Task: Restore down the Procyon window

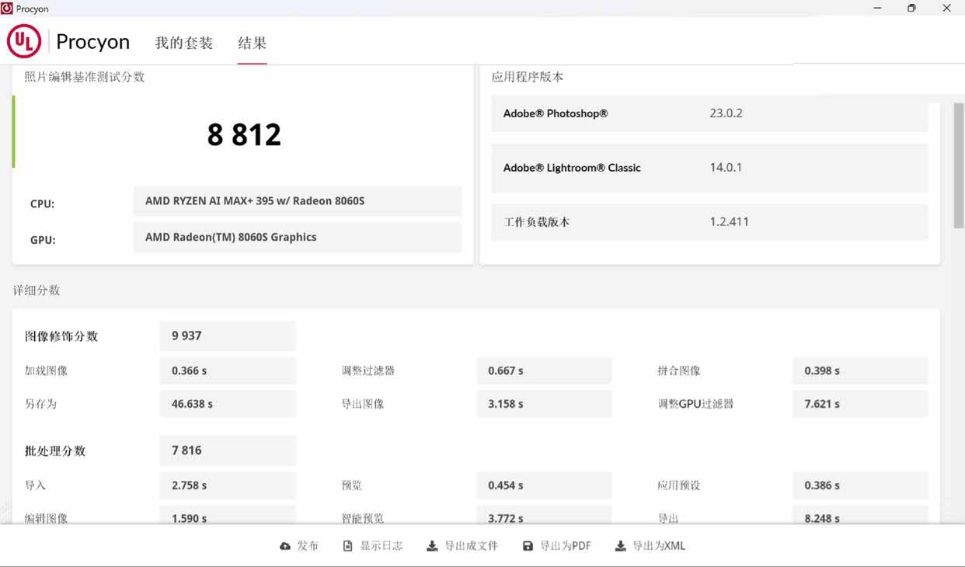Action: pyautogui.click(x=911, y=9)
